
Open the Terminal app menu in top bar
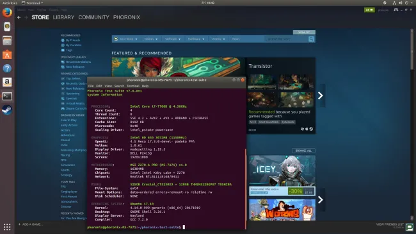click(x=33, y=3)
